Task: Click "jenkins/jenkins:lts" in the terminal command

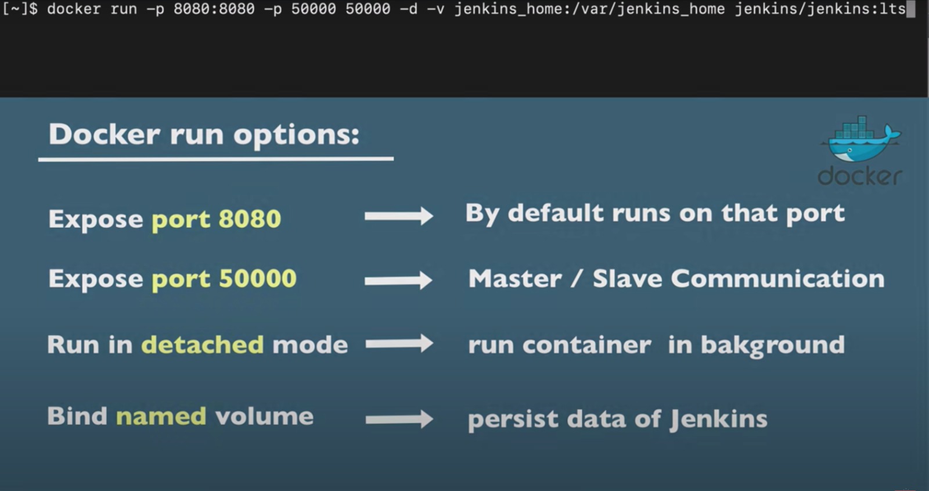Action: [820, 9]
